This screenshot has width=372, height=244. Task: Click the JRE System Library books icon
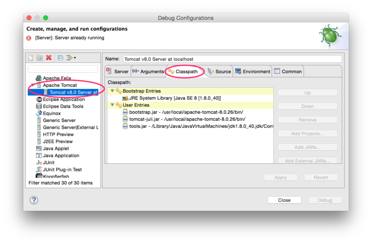125,98
